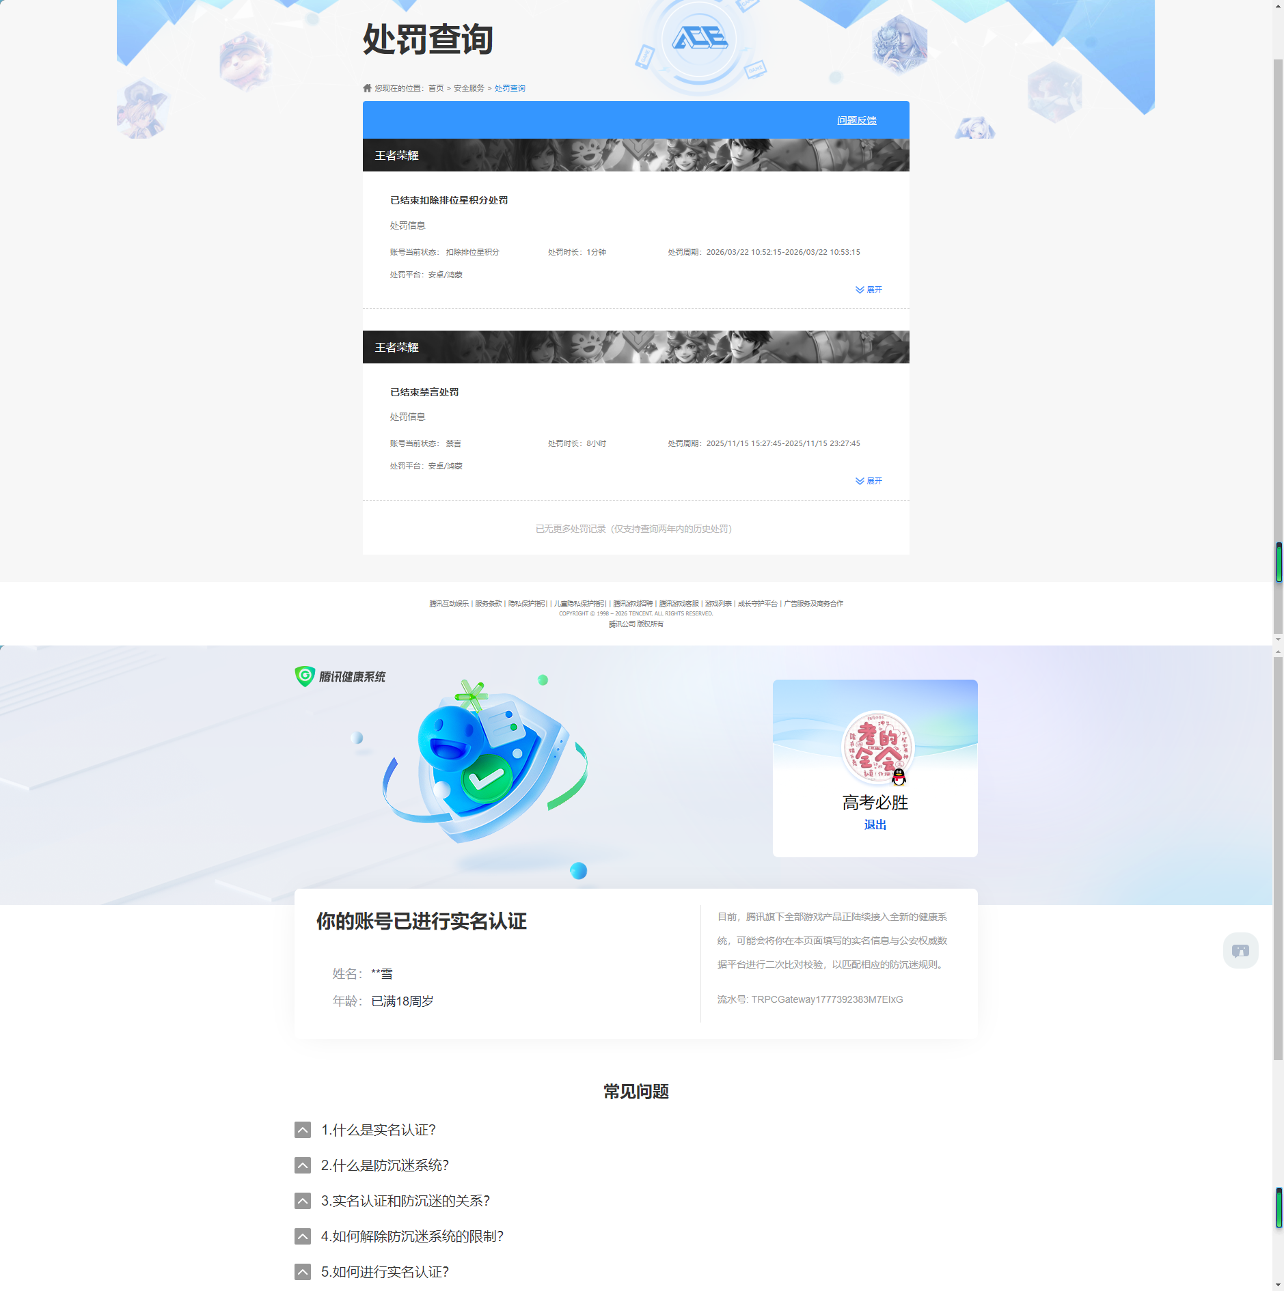Click 退出 to log out

click(875, 824)
